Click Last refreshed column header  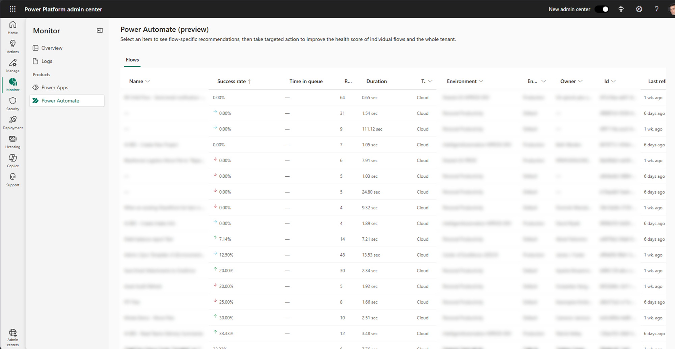click(657, 81)
